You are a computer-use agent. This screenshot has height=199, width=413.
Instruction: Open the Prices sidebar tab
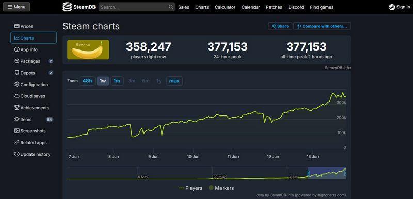(x=34, y=26)
